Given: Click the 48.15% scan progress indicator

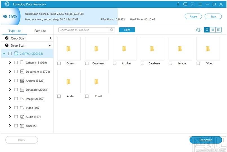Looking at the screenshot, I should coord(10,16).
